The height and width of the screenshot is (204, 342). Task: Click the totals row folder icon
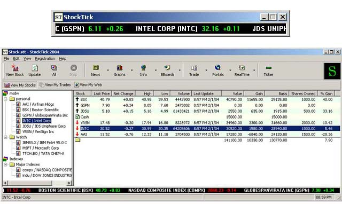click(x=77, y=140)
